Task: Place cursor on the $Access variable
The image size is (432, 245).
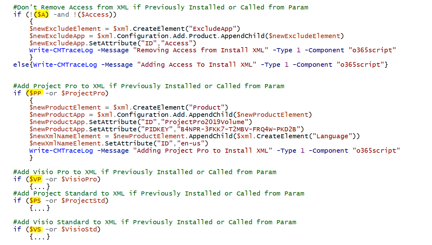Action: coord(95,14)
